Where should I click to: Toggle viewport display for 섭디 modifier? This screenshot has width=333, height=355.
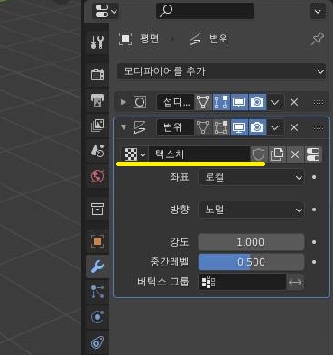tap(239, 102)
